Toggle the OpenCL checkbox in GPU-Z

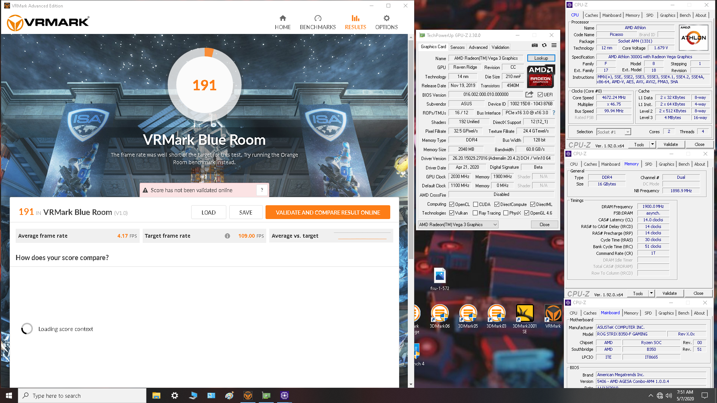pyautogui.click(x=451, y=204)
